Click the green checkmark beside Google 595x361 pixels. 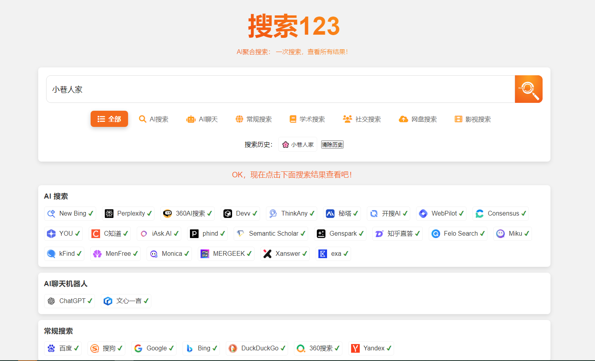[x=171, y=348]
